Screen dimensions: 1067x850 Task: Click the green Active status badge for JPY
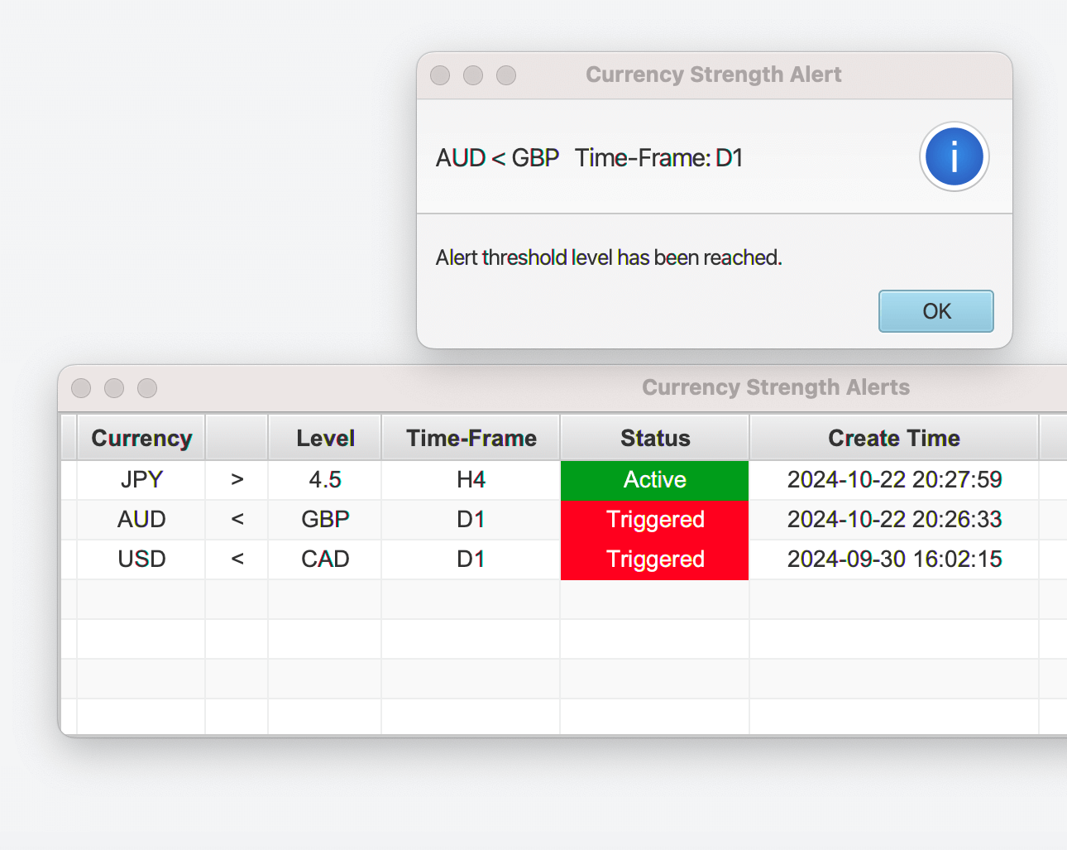pyautogui.click(x=654, y=480)
